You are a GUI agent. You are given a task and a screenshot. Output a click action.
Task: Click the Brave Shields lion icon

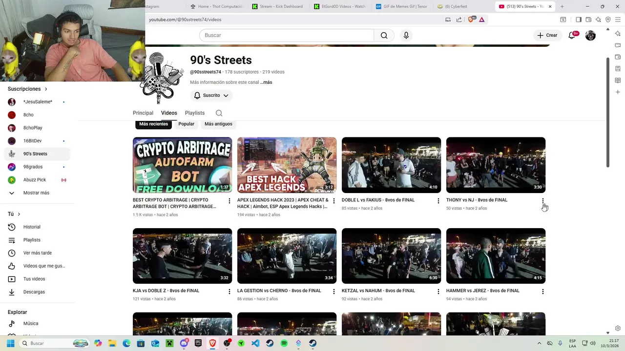(471, 19)
